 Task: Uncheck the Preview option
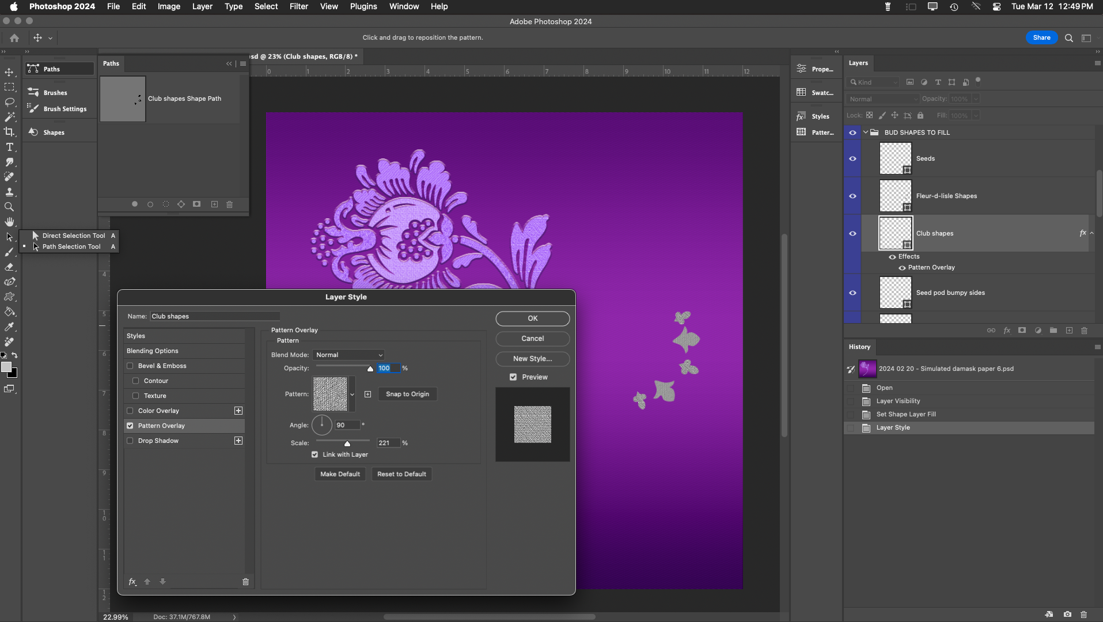coord(513,377)
